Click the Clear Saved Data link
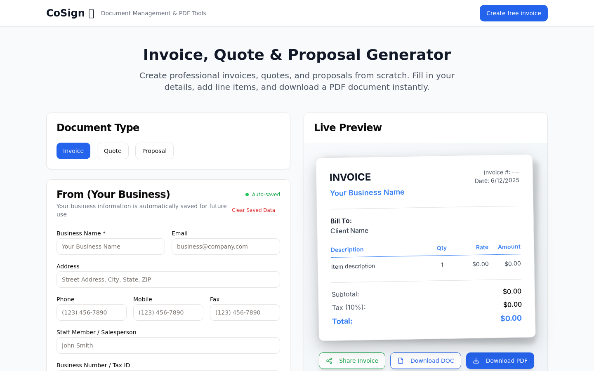Viewport: 594px width, 371px height. click(253, 210)
